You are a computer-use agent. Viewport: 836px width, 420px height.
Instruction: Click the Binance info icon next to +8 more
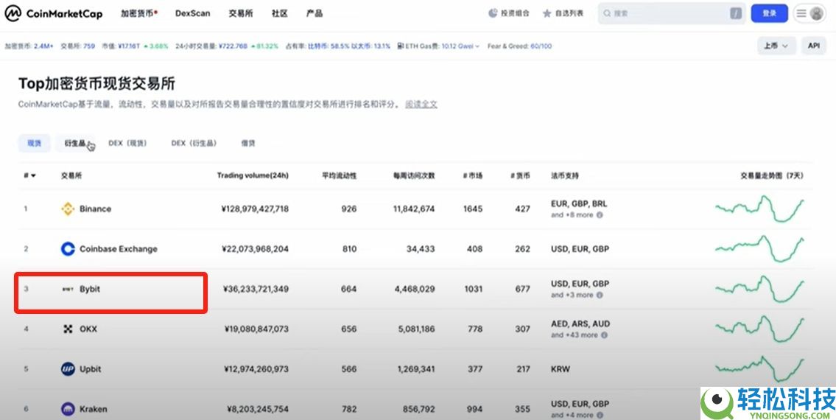click(600, 215)
